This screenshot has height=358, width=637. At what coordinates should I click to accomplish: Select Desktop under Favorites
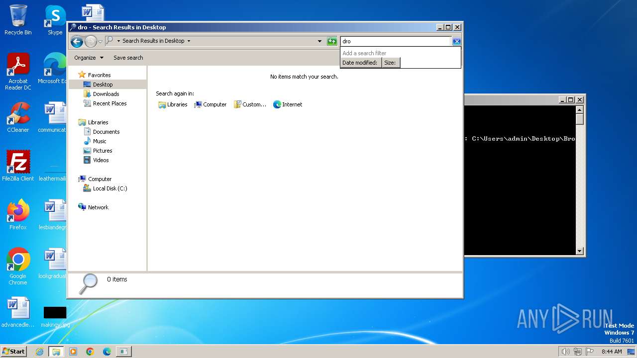(x=103, y=85)
